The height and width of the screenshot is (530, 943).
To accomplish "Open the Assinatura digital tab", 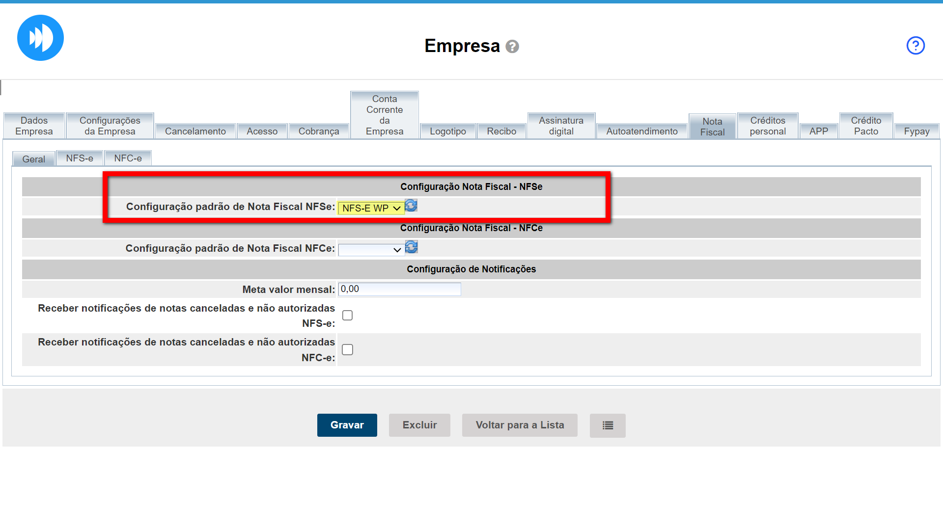I will [561, 126].
